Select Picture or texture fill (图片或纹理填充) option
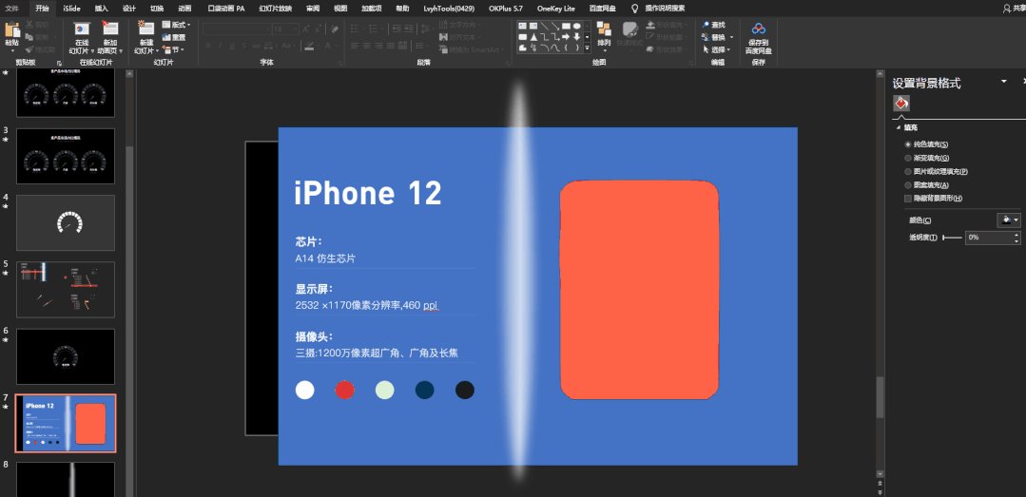The height and width of the screenshot is (497, 1026). (907, 171)
